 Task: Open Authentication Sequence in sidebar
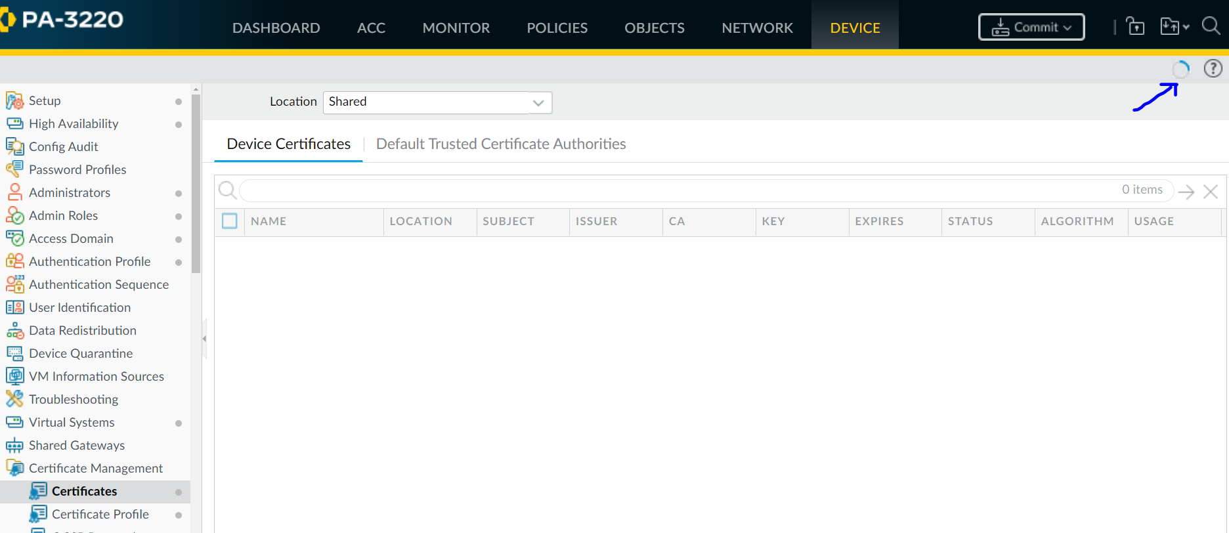(98, 284)
